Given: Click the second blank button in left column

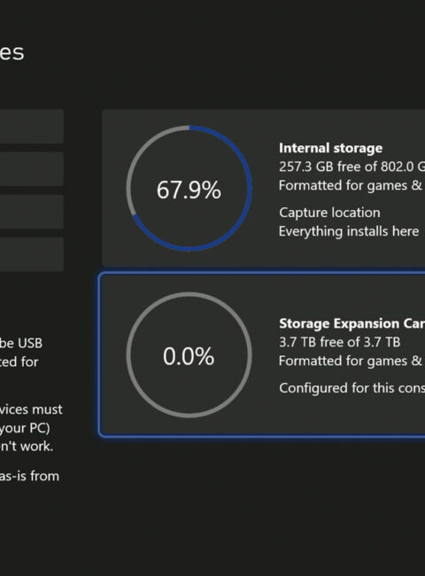Looking at the screenshot, I should (32, 168).
